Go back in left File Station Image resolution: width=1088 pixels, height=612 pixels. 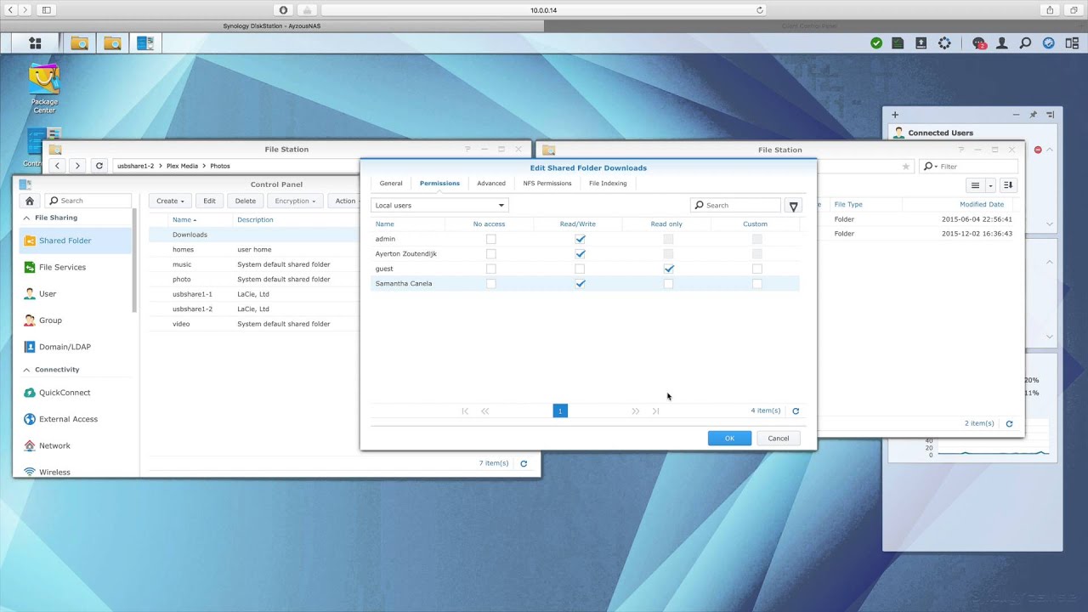coord(57,166)
